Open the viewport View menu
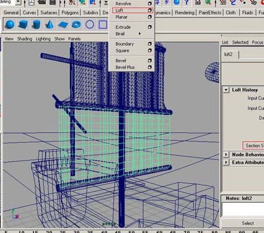Image resolution: width=264 pixels, height=233 pixels. click(9, 39)
